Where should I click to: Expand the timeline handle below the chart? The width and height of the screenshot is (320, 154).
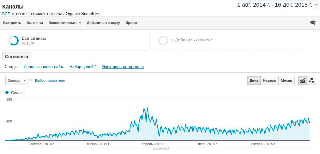(x=160, y=148)
